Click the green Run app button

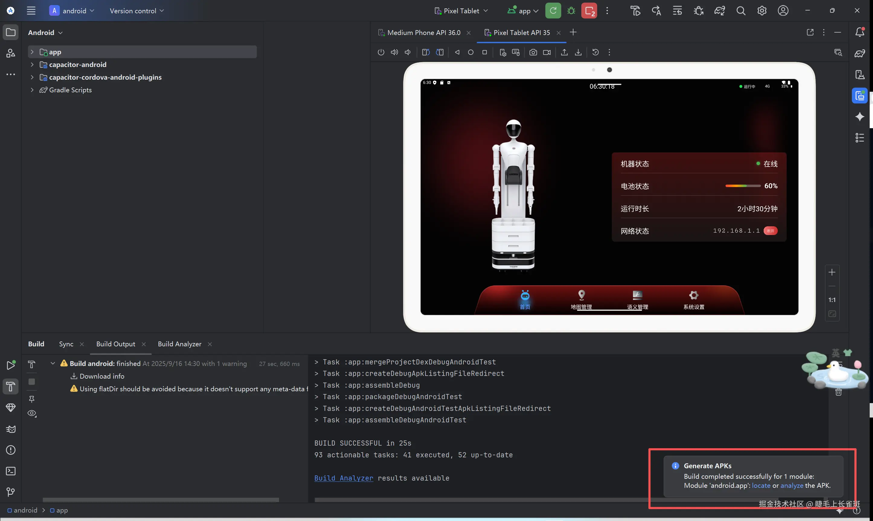[x=553, y=11]
